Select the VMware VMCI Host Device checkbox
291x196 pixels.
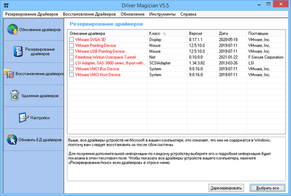click(x=71, y=75)
